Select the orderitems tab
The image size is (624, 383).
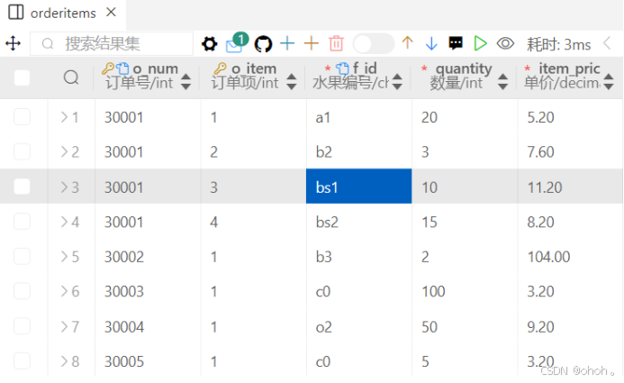(63, 14)
